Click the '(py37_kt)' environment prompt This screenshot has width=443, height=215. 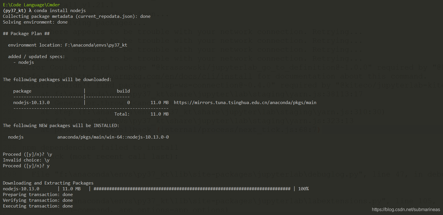pyautogui.click(x=14, y=11)
